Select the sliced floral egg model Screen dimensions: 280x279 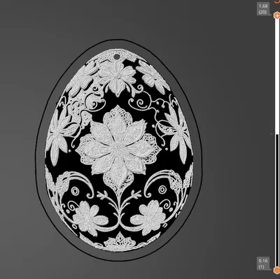pos(119,150)
